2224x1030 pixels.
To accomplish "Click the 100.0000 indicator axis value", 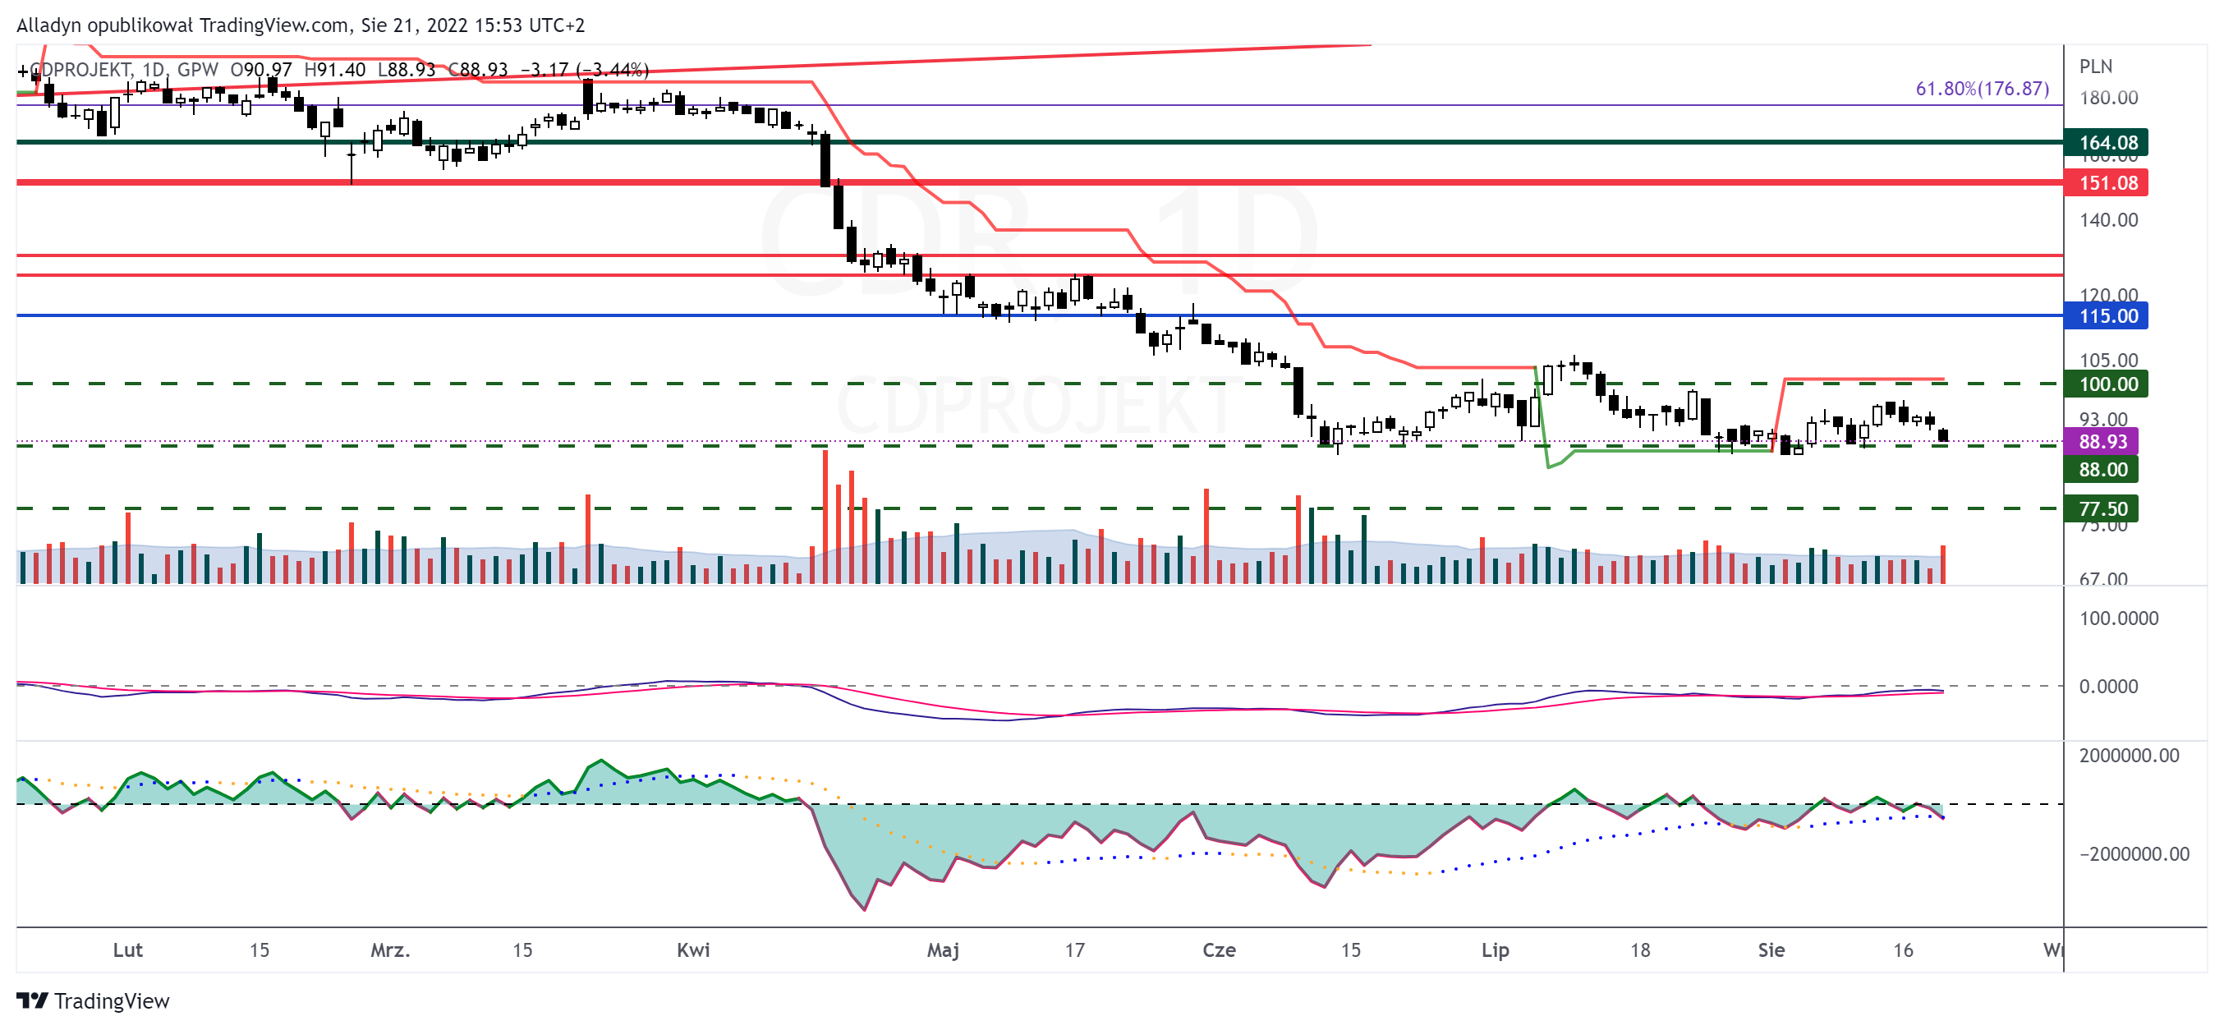I will click(x=2119, y=618).
